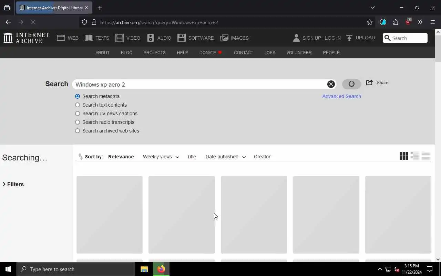Click the Share arrow icon
The image size is (441, 276).
[369, 82]
